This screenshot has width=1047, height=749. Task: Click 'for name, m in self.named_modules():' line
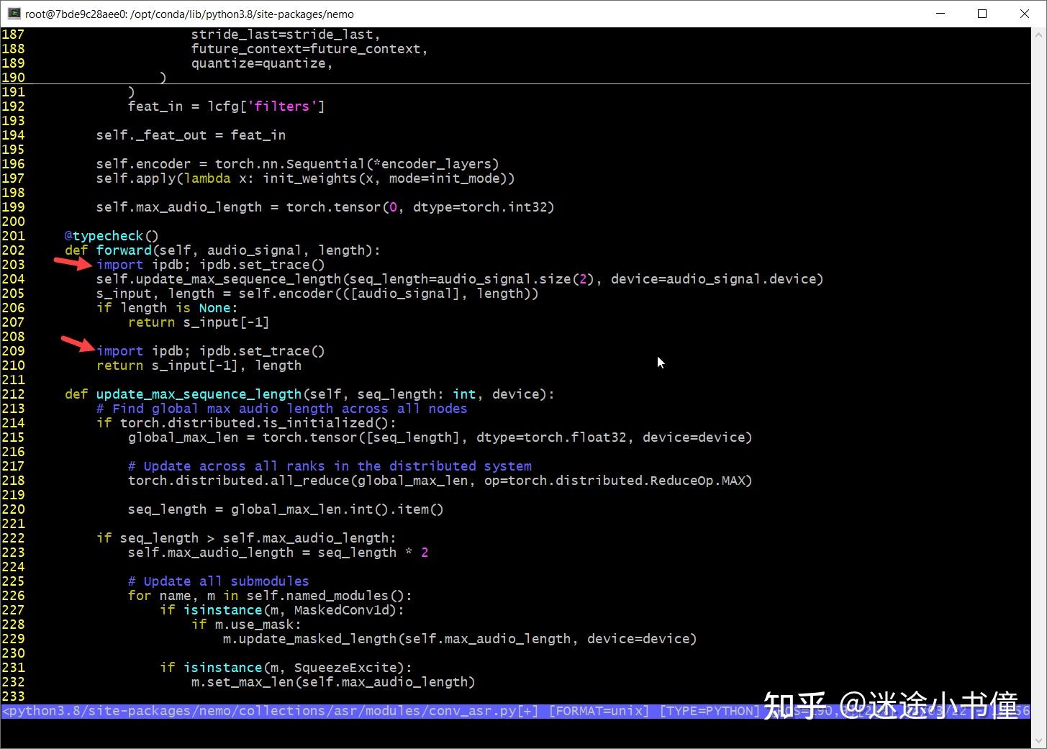pos(270,596)
